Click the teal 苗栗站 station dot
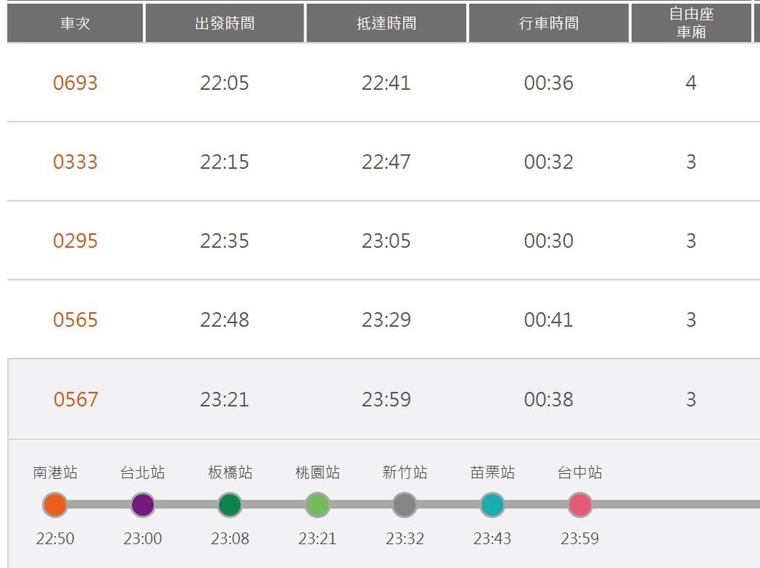 (x=492, y=504)
